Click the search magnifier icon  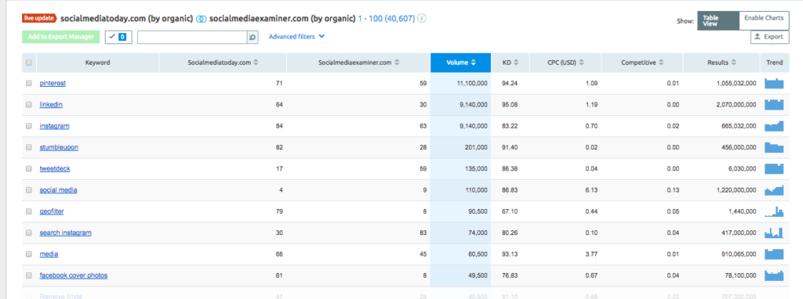253,38
